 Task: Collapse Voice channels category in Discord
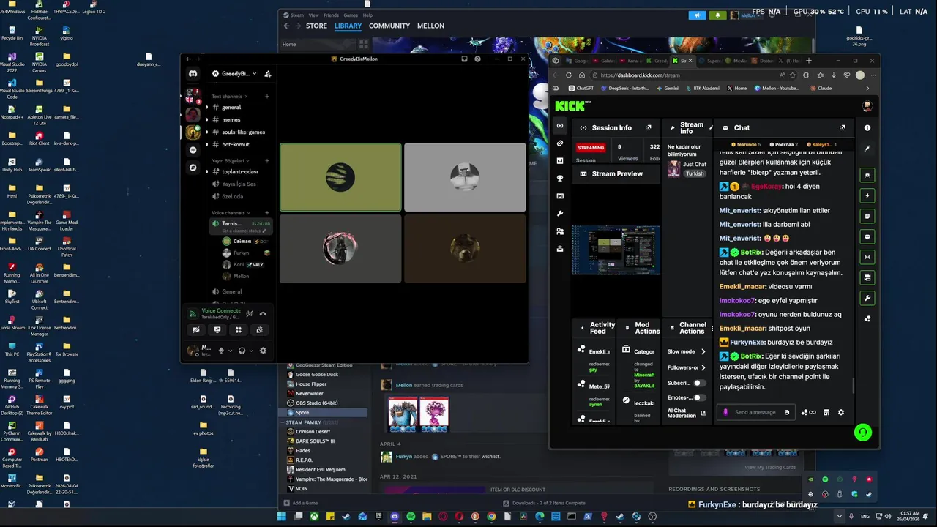[230, 213]
